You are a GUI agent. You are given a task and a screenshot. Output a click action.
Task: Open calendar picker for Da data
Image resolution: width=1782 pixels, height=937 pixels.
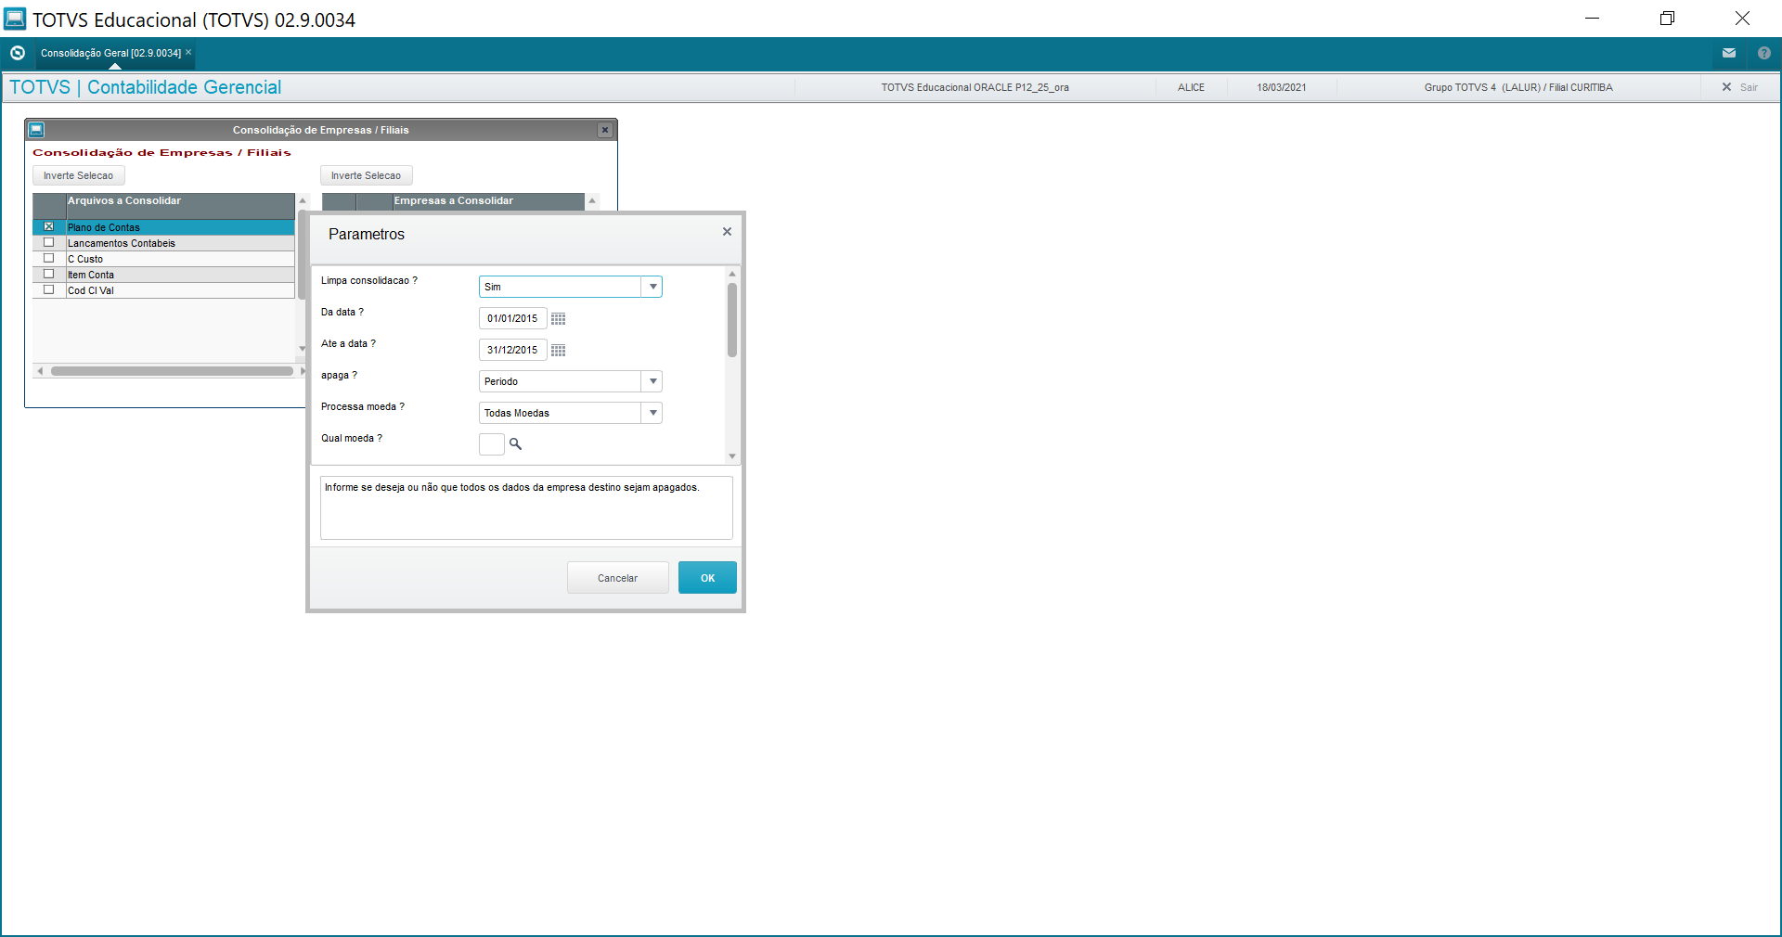click(x=559, y=319)
